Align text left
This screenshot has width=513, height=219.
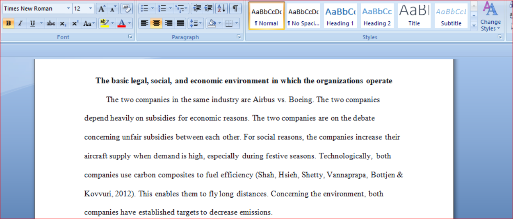[144, 23]
